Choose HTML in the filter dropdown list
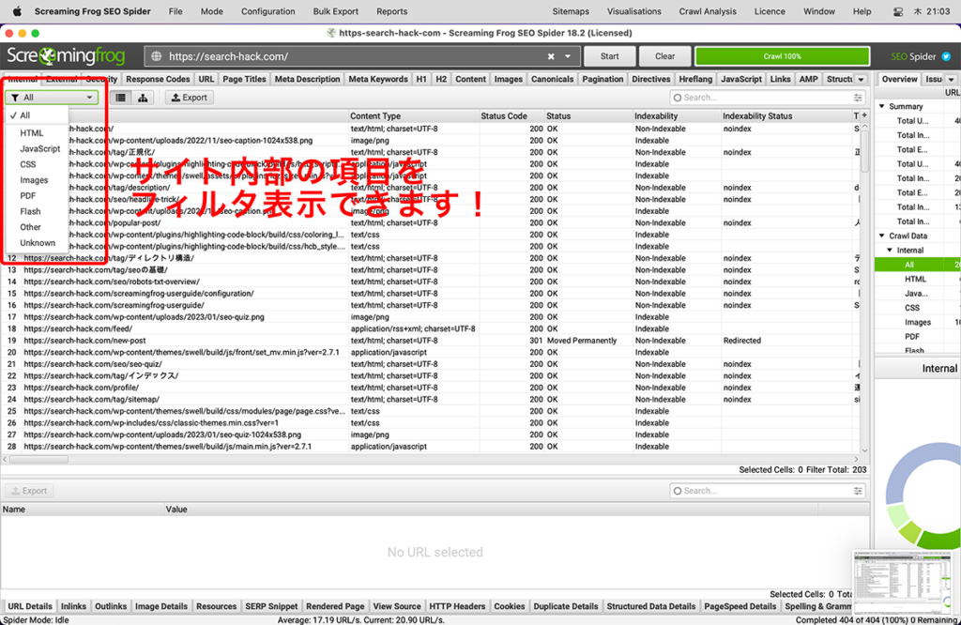Image resolution: width=961 pixels, height=625 pixels. click(x=32, y=133)
